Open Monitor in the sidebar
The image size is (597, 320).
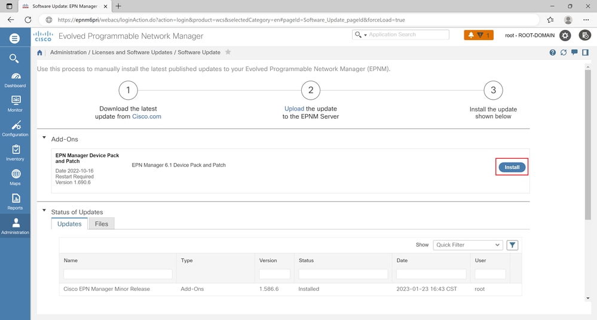coord(15,104)
